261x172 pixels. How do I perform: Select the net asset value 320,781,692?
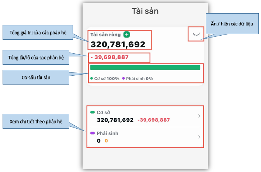[118, 44]
